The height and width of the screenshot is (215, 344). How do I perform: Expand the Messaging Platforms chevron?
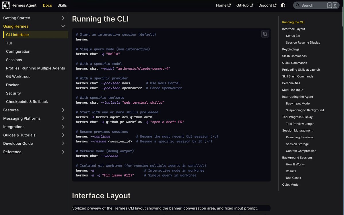coord(63,118)
